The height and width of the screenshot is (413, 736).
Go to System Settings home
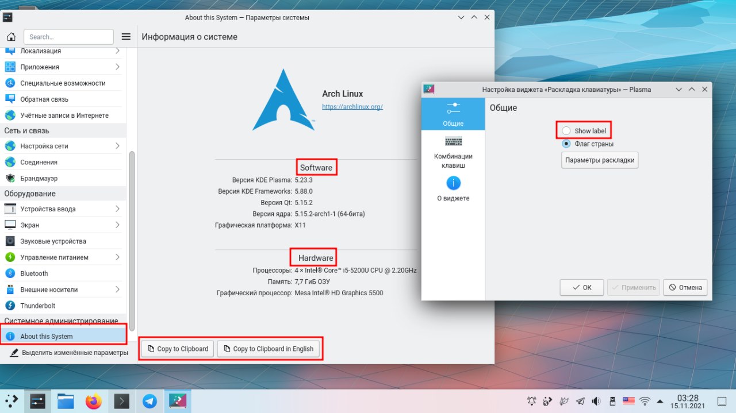[11, 37]
